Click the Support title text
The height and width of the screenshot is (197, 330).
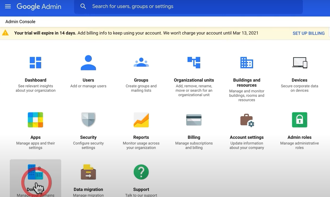coord(141,190)
